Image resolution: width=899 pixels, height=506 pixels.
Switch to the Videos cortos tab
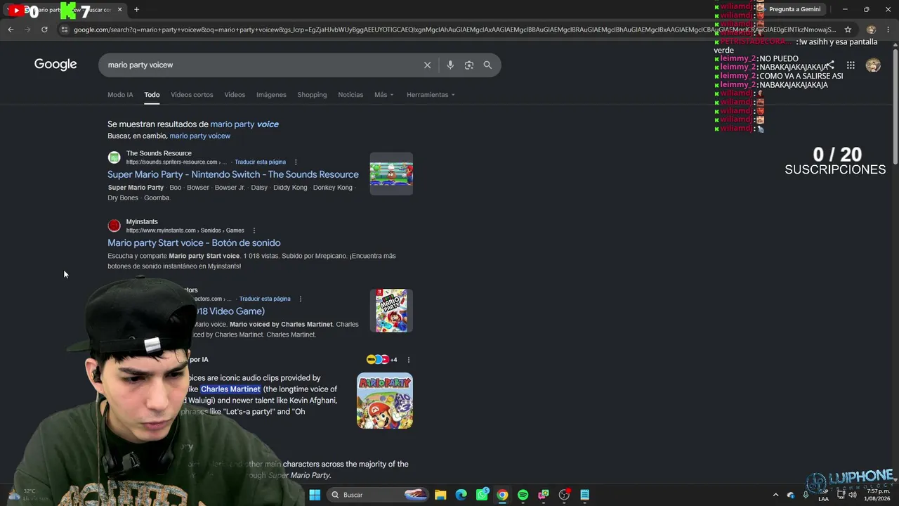(192, 95)
